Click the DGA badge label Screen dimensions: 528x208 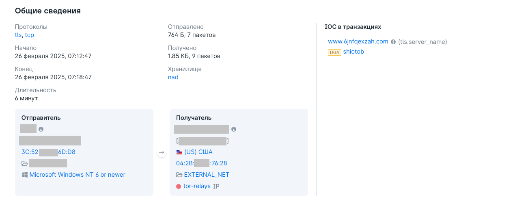334,52
